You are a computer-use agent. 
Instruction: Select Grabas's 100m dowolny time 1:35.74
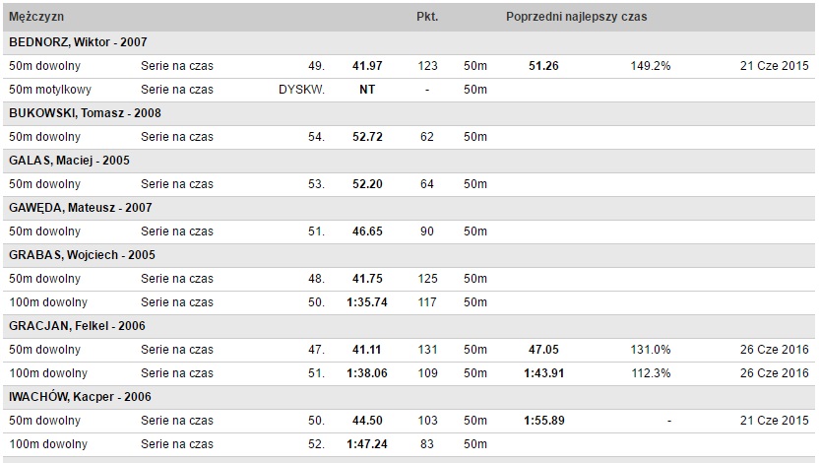(x=367, y=302)
